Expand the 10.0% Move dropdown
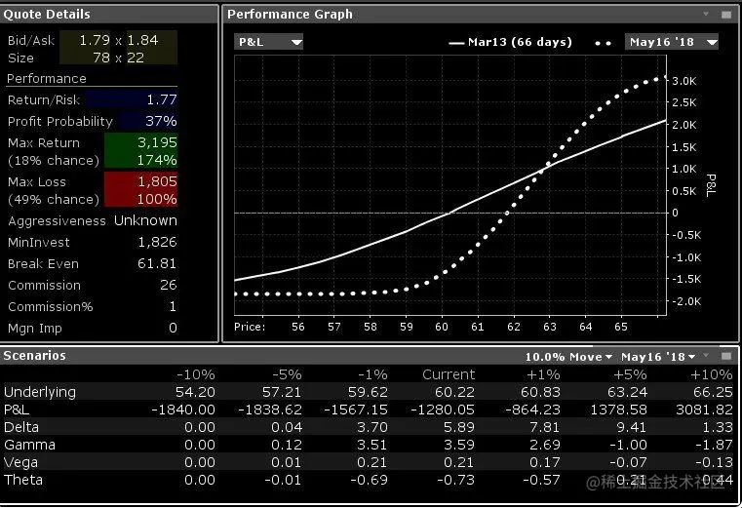 coord(568,357)
